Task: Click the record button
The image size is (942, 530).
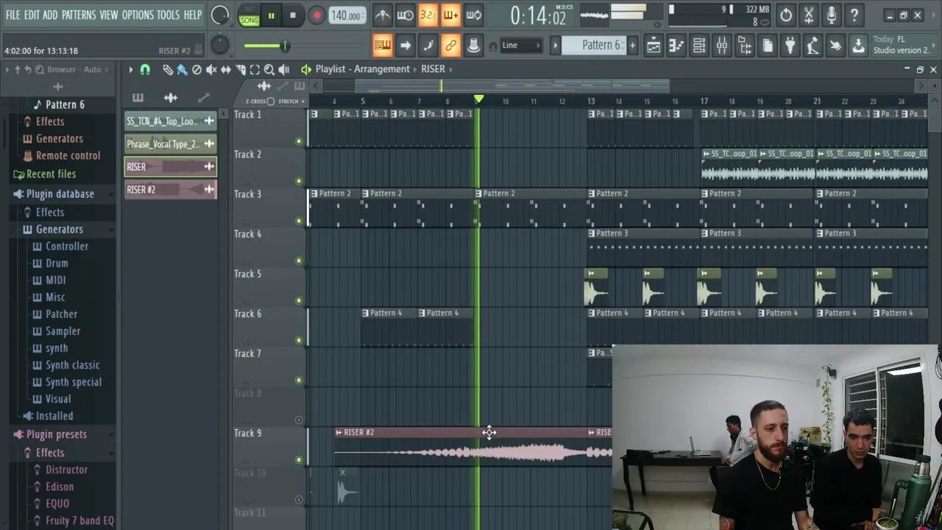Action: 316,15
